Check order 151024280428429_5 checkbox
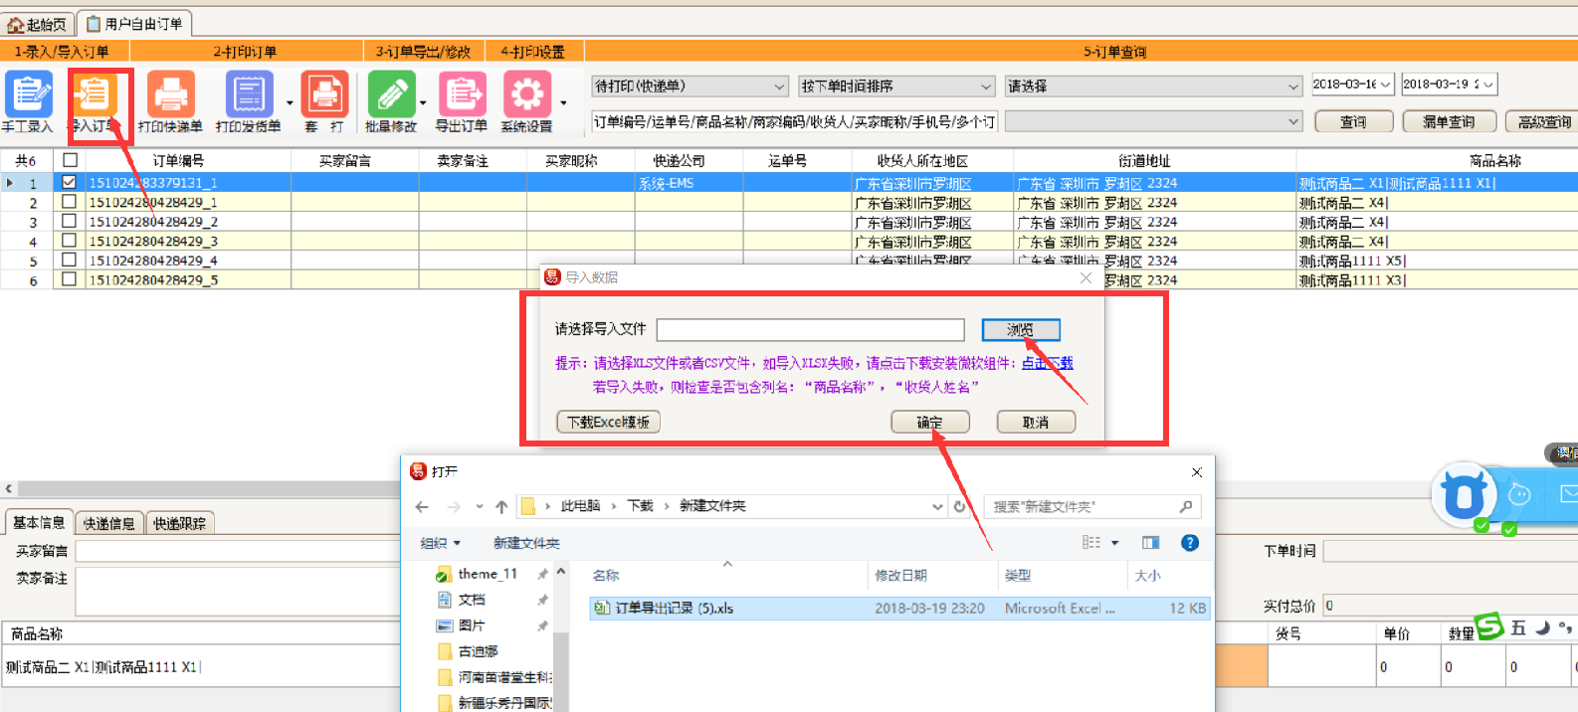Screen dimensions: 1578x712 pyautogui.click(x=69, y=279)
